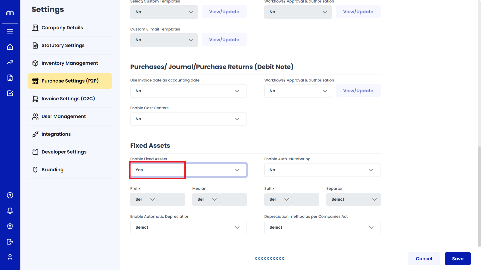Image resolution: width=481 pixels, height=270 pixels.
Task: Click the logout icon in sidebar
Action: [x=10, y=242]
